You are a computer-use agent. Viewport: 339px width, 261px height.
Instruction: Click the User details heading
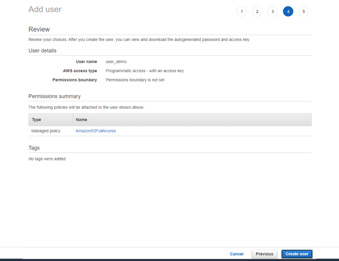[42, 51]
